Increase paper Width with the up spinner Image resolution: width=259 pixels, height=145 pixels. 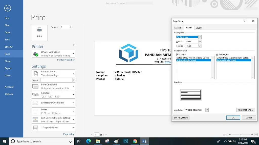point(200,41)
